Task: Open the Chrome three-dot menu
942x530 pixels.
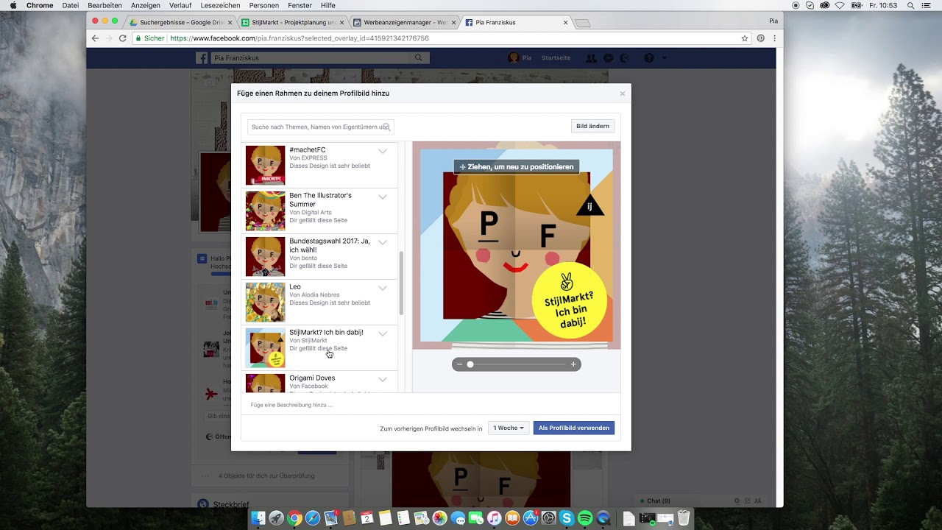Action: point(774,38)
